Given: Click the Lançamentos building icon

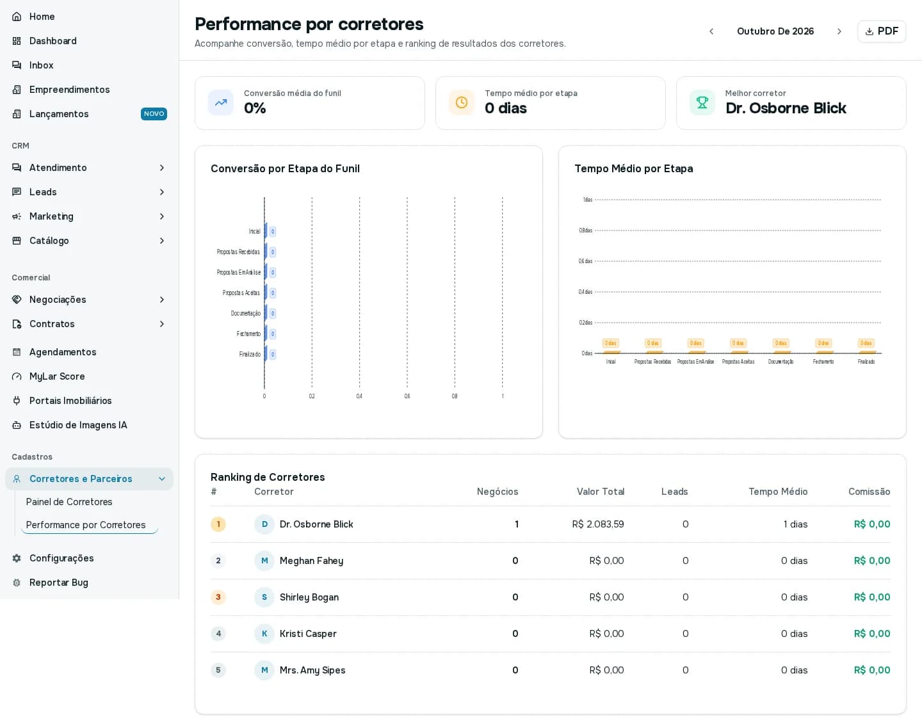Looking at the screenshot, I should click(x=17, y=114).
